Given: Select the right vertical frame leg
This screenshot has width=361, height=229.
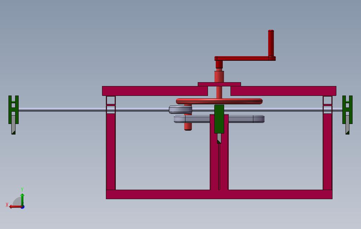Looking at the screenshot, I should pyautogui.click(x=327, y=152).
